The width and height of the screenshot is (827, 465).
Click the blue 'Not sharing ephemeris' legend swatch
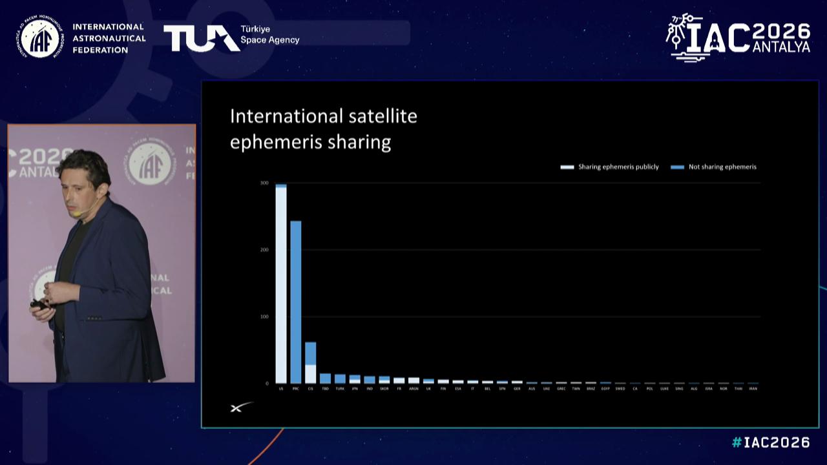click(x=678, y=167)
